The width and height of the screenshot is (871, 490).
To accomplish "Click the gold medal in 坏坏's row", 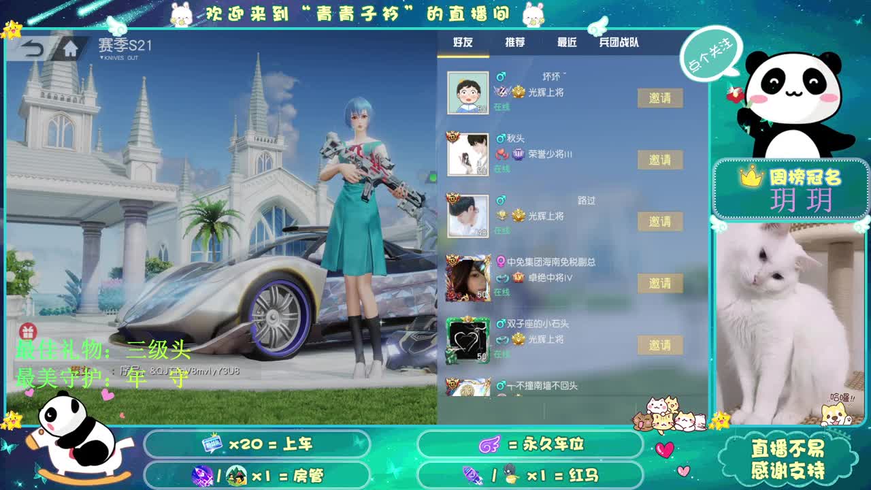I will tap(519, 92).
